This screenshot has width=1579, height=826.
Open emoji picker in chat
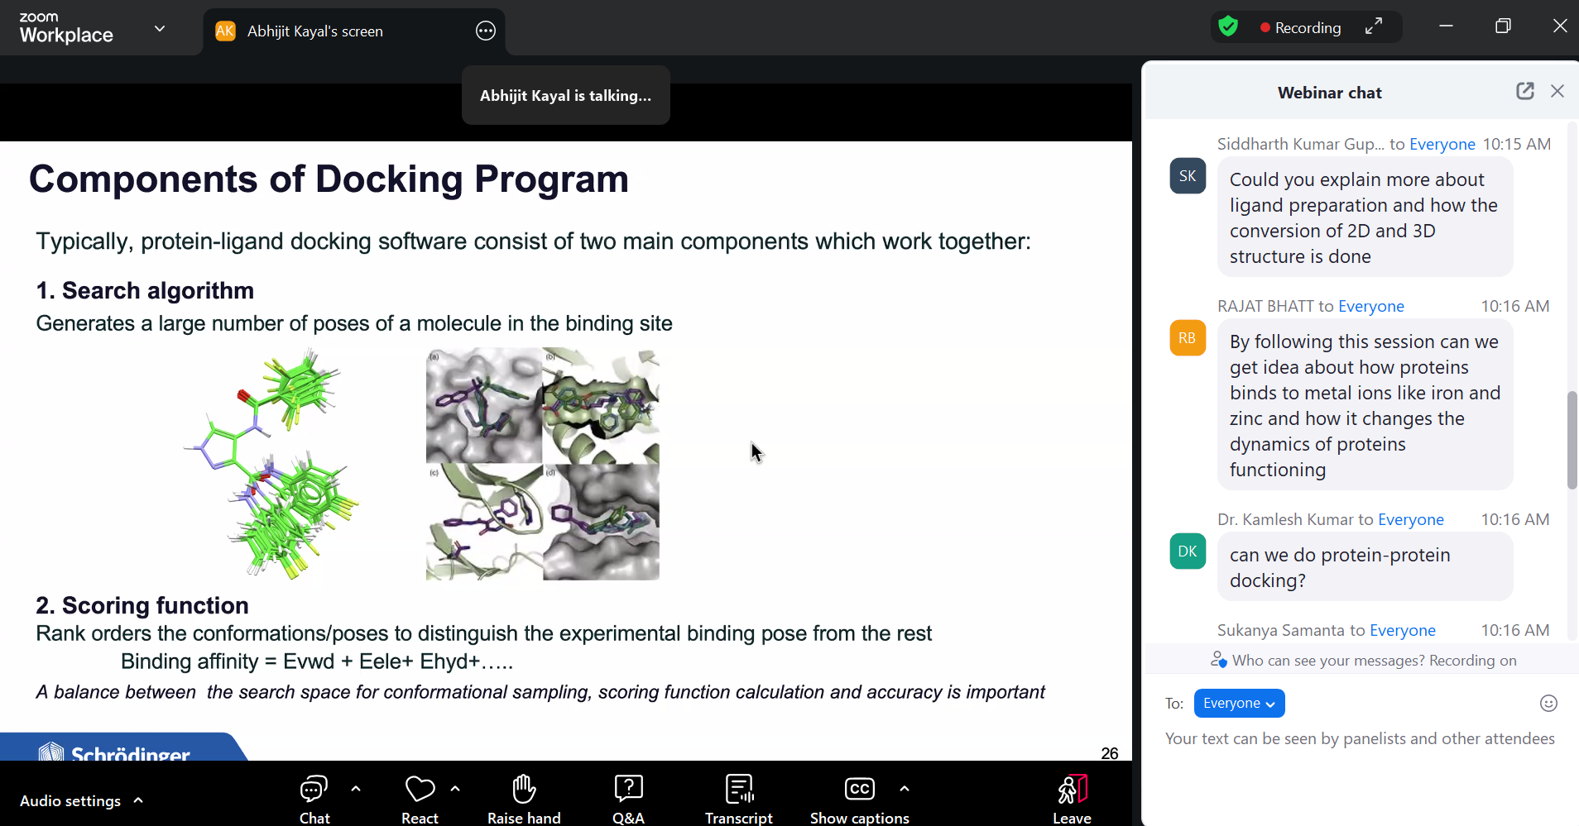[1548, 704]
